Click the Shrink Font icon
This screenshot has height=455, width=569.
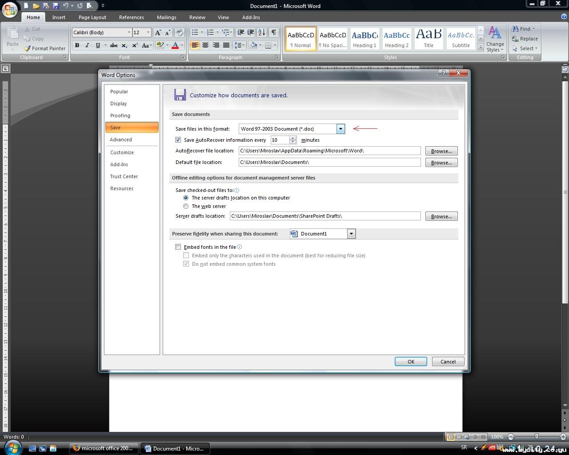pos(168,32)
